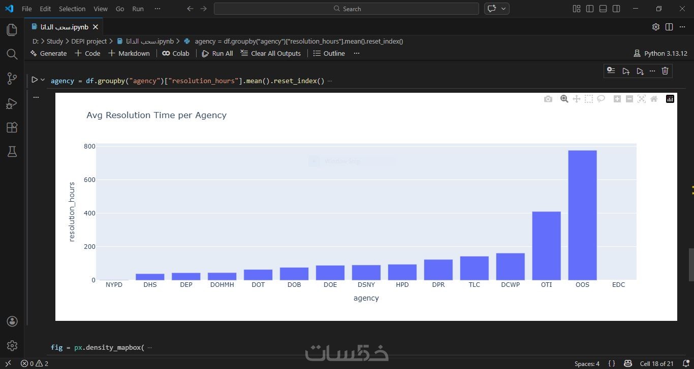Open cell output options ellipsis

pos(36,96)
